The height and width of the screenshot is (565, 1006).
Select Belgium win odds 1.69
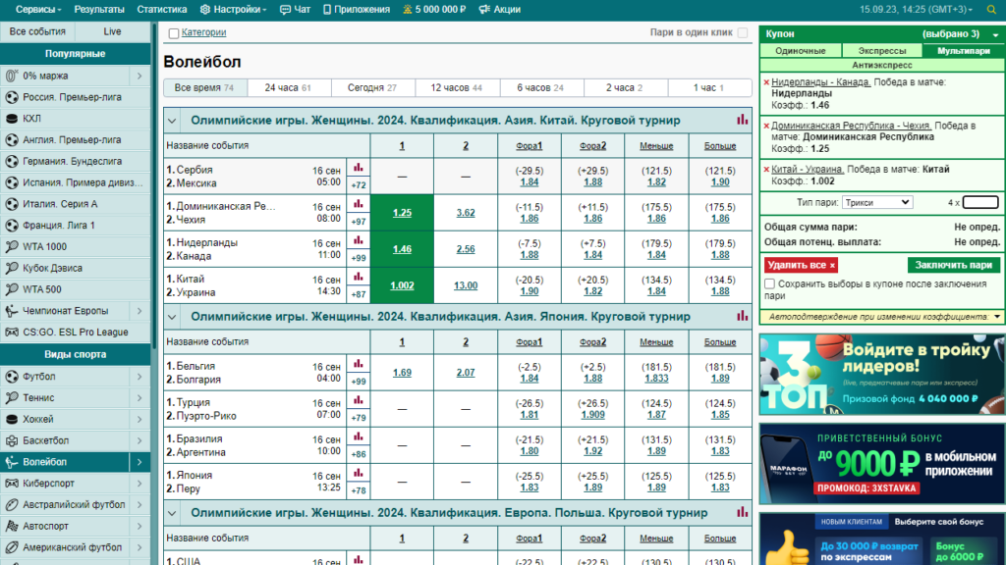[402, 372]
